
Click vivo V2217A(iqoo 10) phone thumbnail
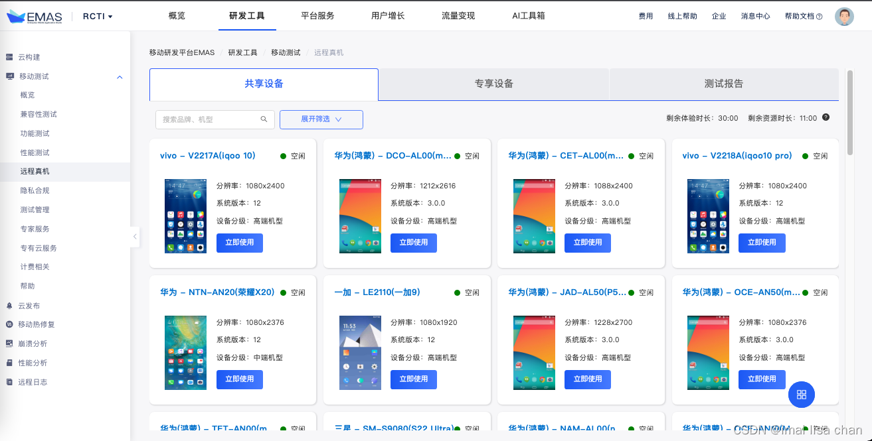pyautogui.click(x=185, y=216)
